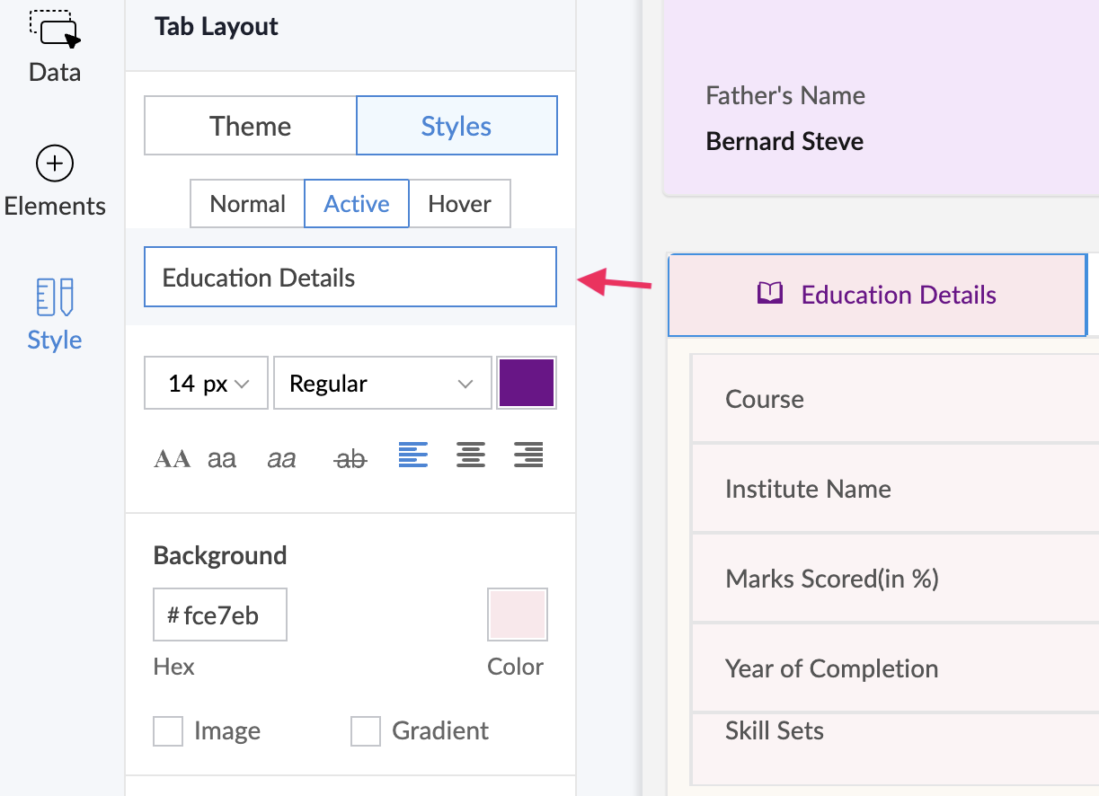Screen dimensions: 1099x796
Task: Apply uppercase text transform (AA)
Action: pyautogui.click(x=173, y=459)
